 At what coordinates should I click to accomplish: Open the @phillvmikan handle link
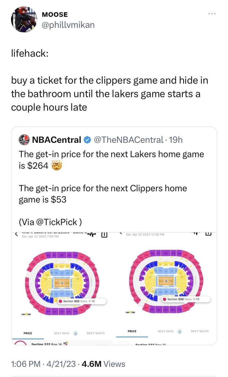(x=67, y=25)
